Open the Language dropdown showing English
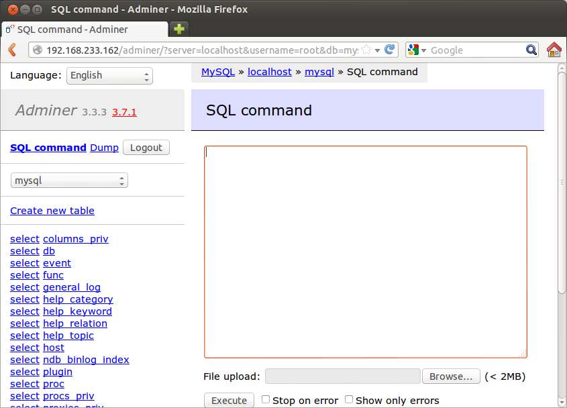 pyautogui.click(x=109, y=76)
